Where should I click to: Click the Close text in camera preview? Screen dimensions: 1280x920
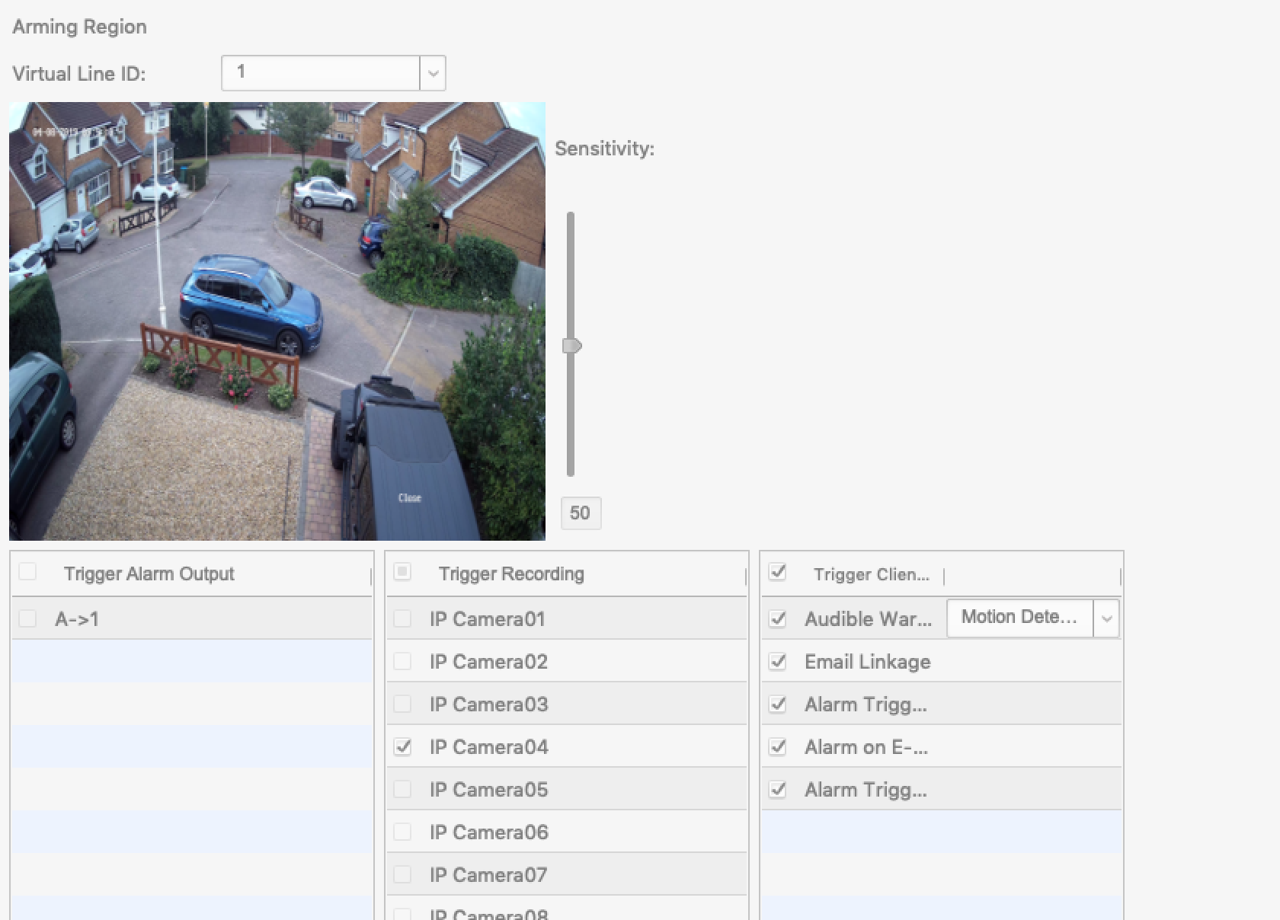[x=409, y=498]
